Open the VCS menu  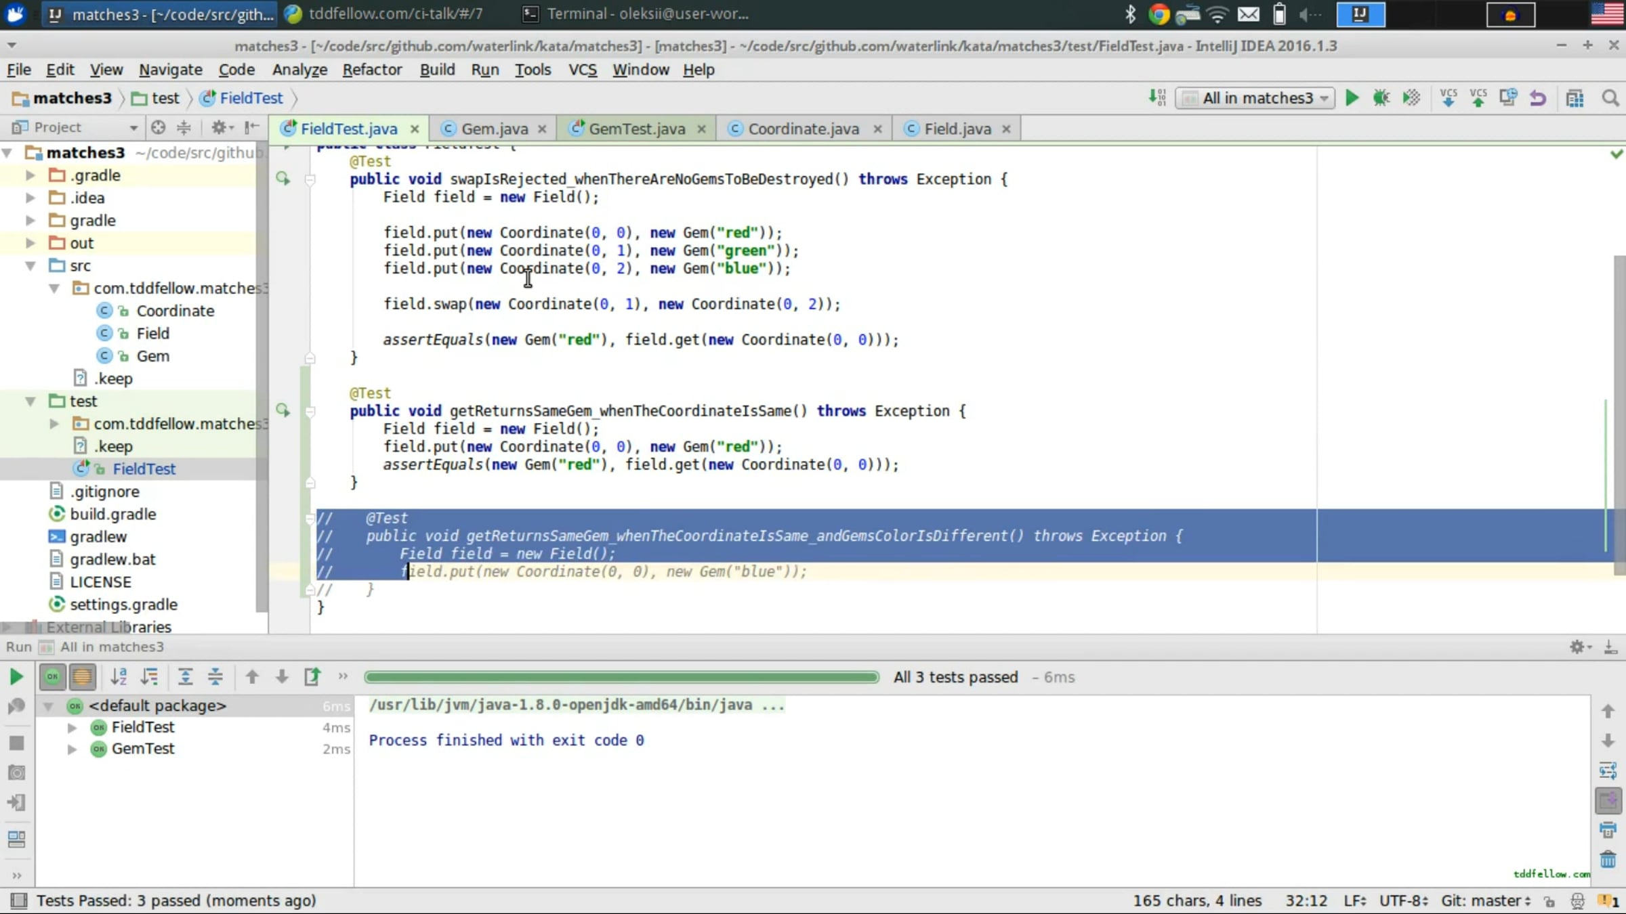583,70
